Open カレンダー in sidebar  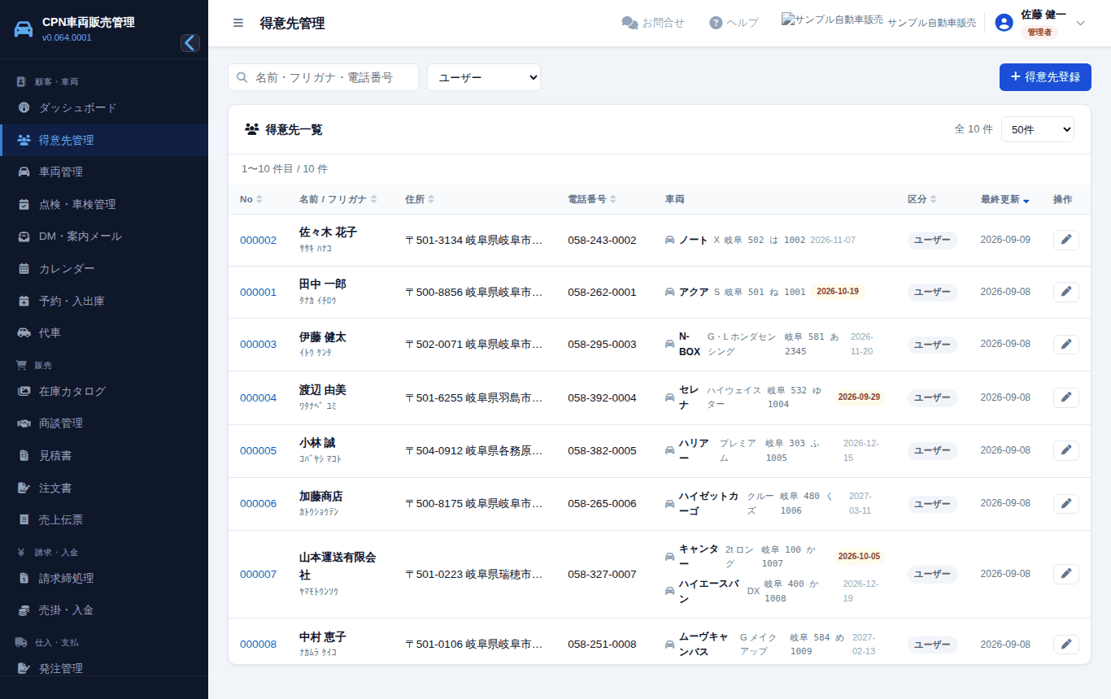[x=104, y=268]
